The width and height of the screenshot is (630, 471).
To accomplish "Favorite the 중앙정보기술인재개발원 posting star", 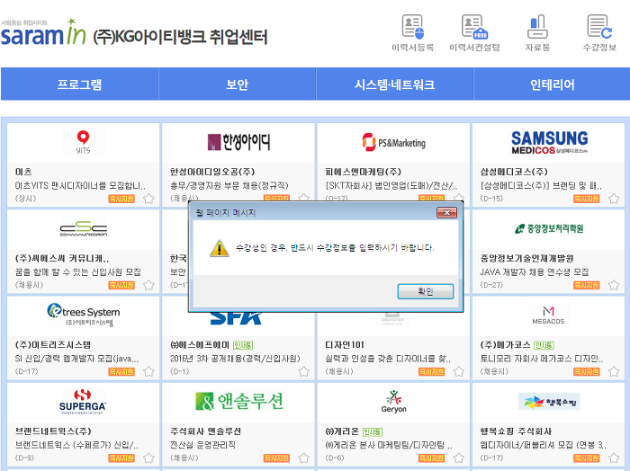I will [x=614, y=285].
